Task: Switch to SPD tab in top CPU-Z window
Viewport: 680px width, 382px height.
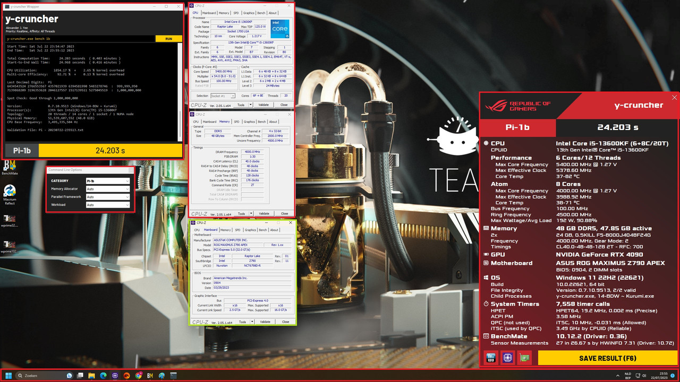Action: [x=236, y=13]
